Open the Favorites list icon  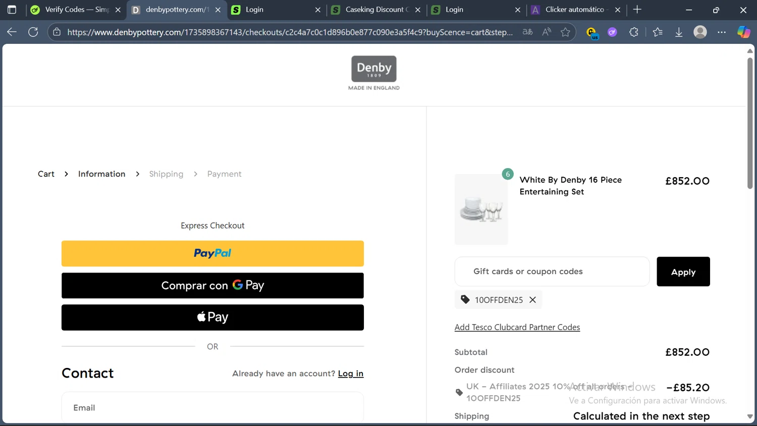[x=658, y=32]
